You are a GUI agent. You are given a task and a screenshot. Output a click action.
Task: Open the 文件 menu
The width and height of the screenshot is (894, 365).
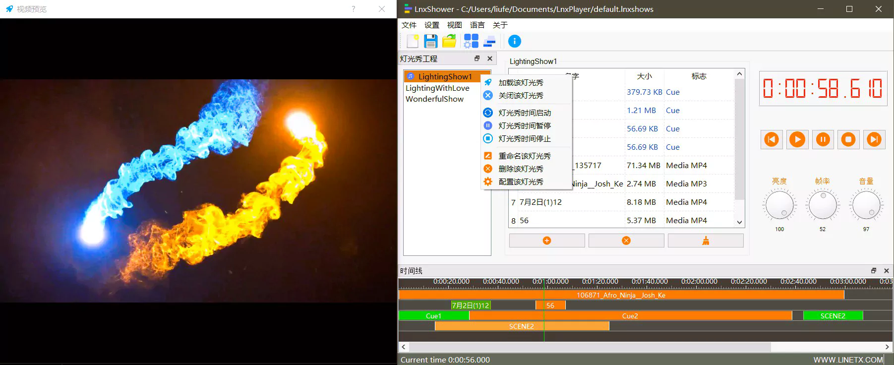pos(409,25)
